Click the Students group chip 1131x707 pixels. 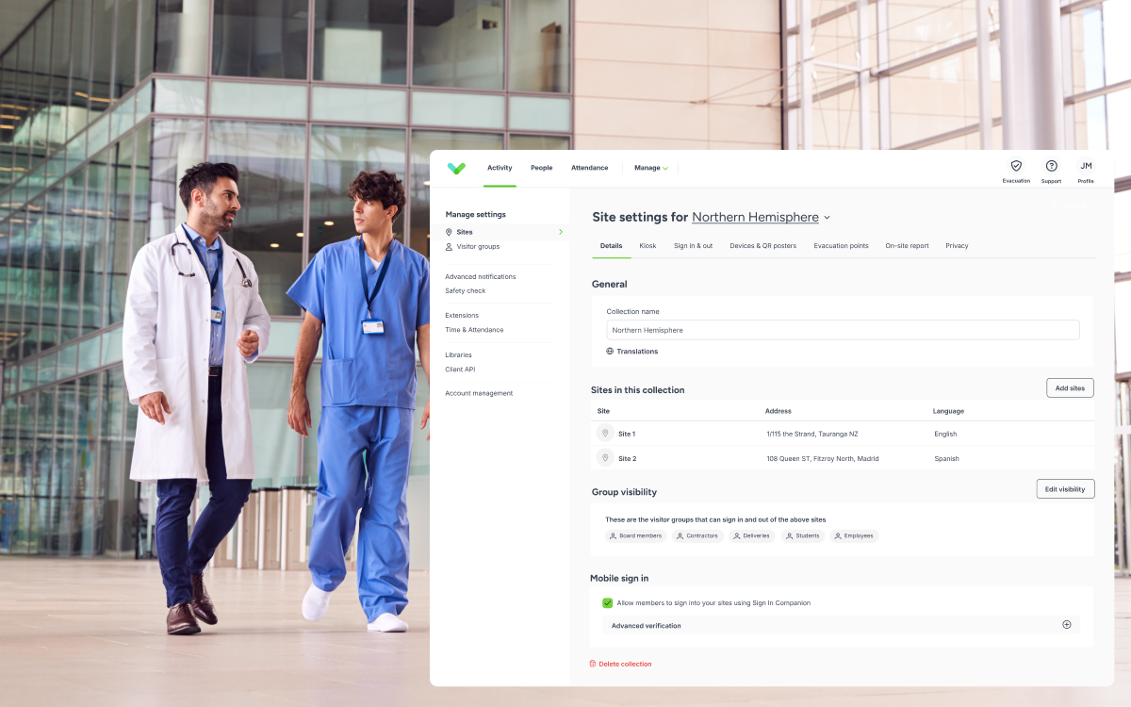pyautogui.click(x=803, y=535)
